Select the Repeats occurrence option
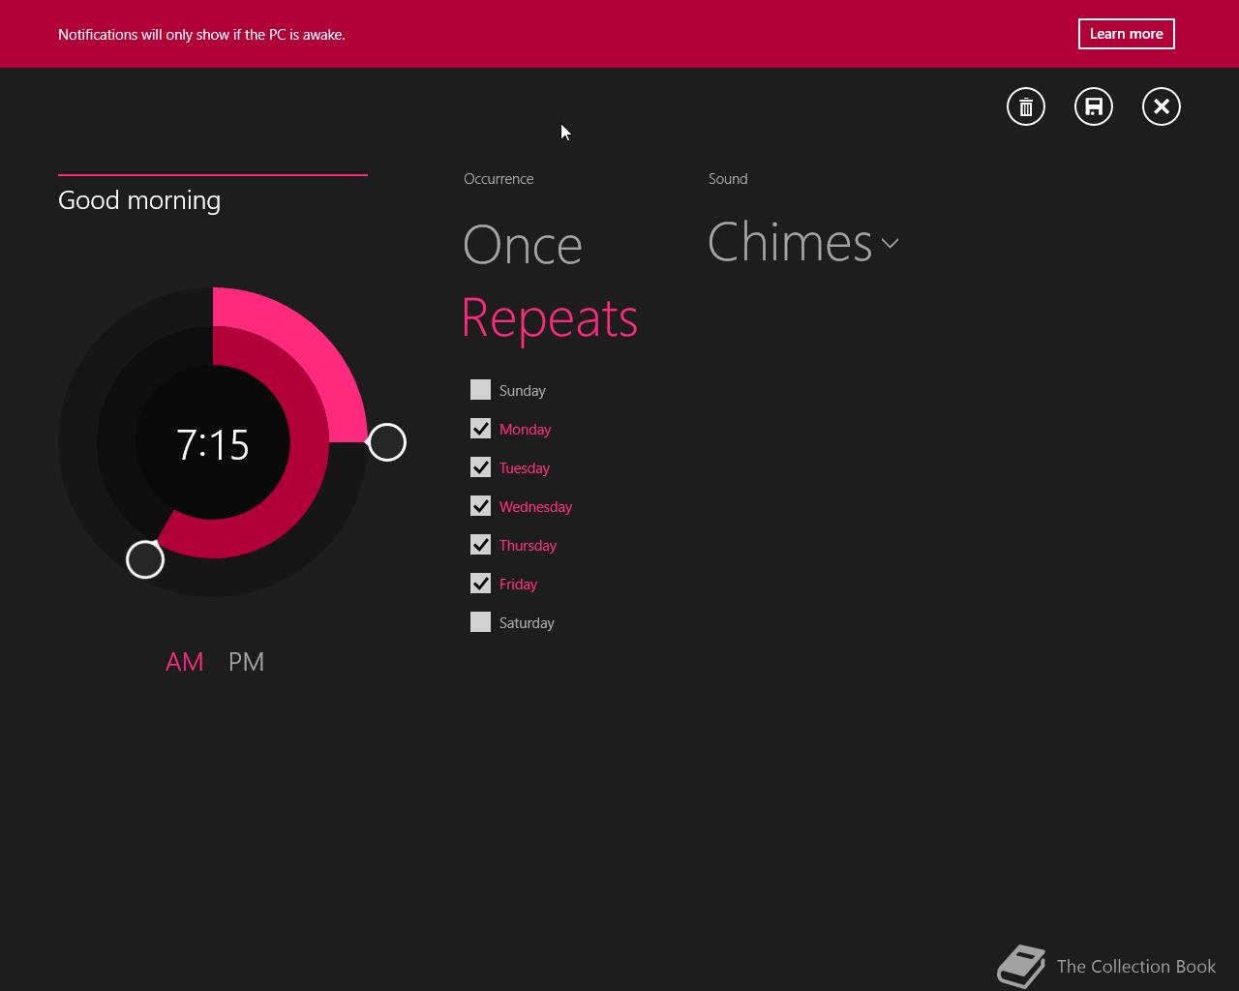1239x991 pixels. (550, 317)
